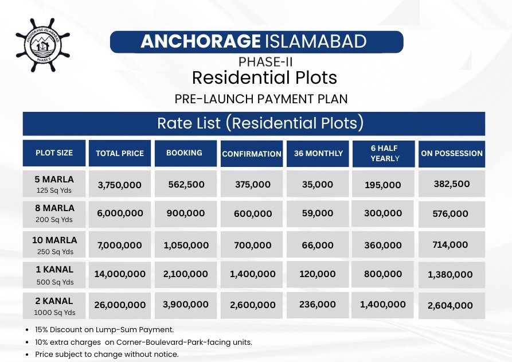Image resolution: width=512 pixels, height=362 pixels.
Task: Select the 8 MARLA total price 6,000,000
Action: (120, 213)
